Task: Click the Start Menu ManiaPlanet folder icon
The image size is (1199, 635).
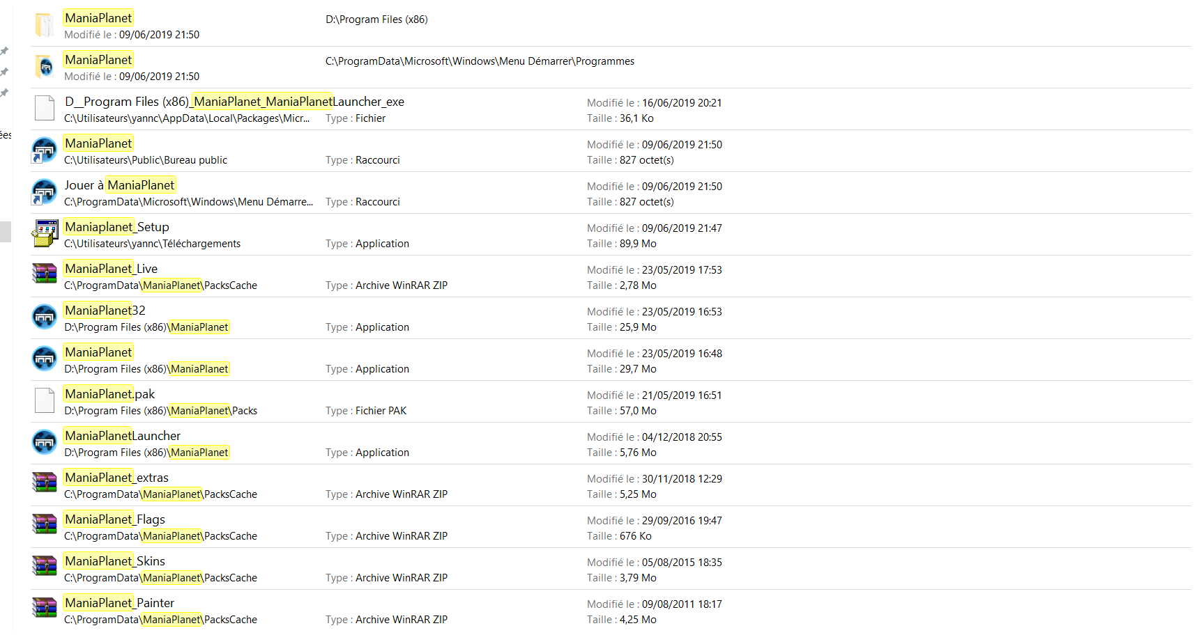Action: [45, 67]
